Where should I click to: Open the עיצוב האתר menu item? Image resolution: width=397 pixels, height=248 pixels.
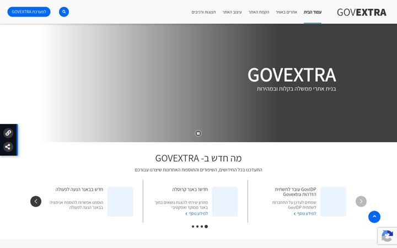pyautogui.click(x=232, y=12)
